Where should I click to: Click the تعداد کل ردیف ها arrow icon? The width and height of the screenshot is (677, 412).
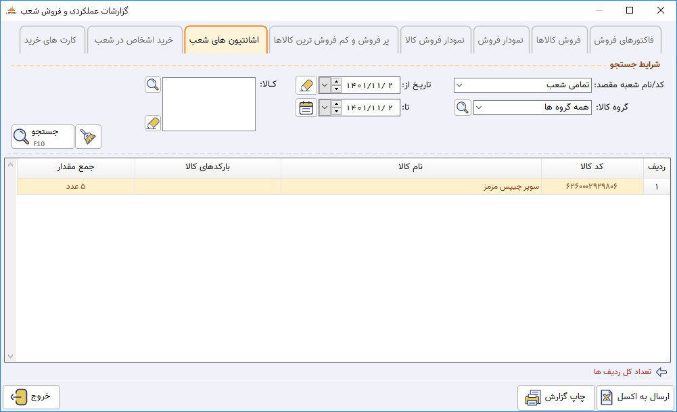pyautogui.click(x=661, y=372)
